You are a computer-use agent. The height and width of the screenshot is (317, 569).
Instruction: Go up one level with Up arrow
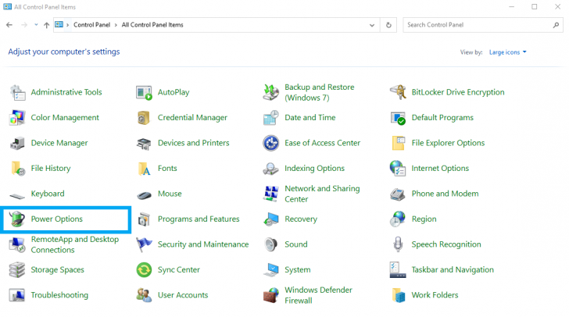[46, 25]
